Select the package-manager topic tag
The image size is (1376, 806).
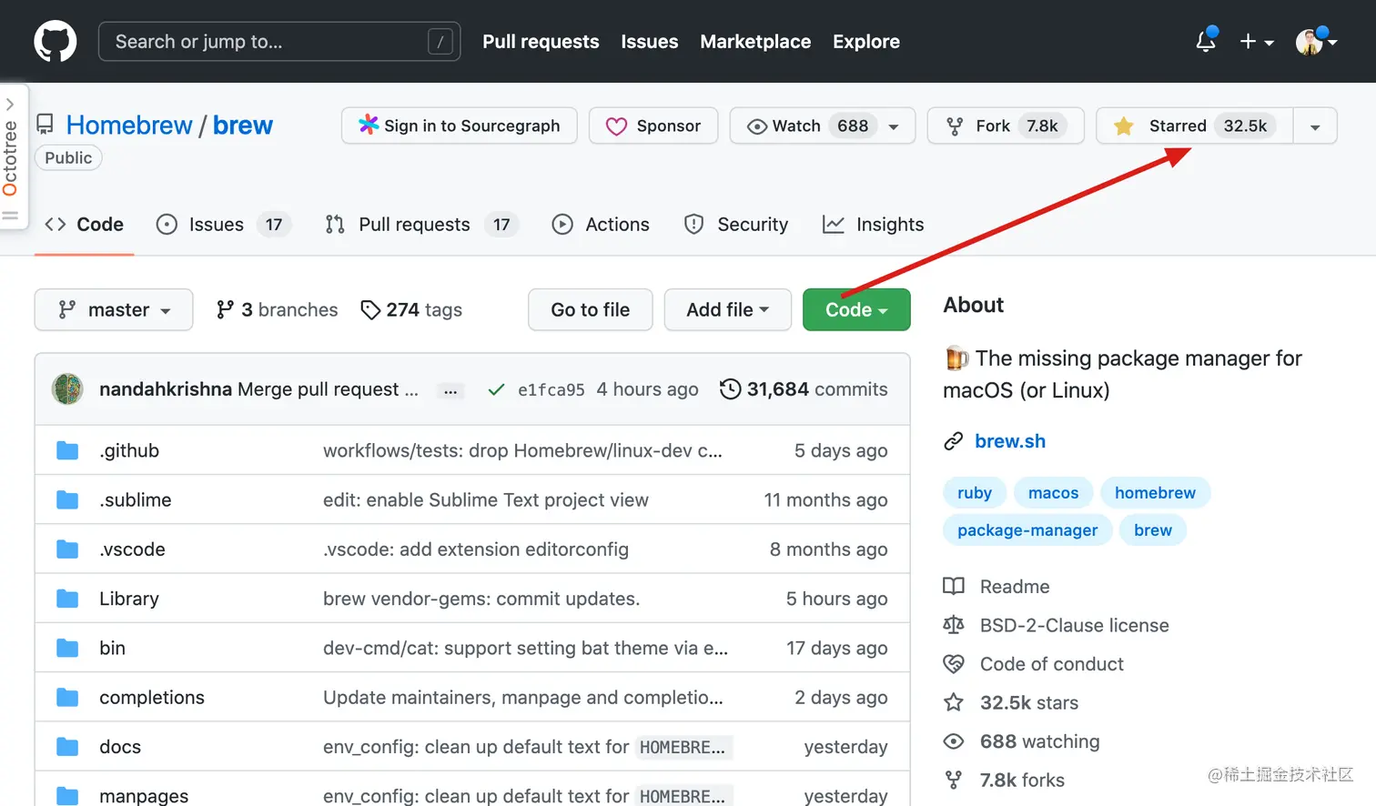1027,530
